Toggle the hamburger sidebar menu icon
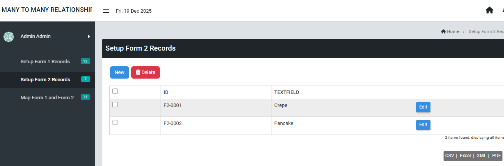The image size is (504, 166). 106,11
